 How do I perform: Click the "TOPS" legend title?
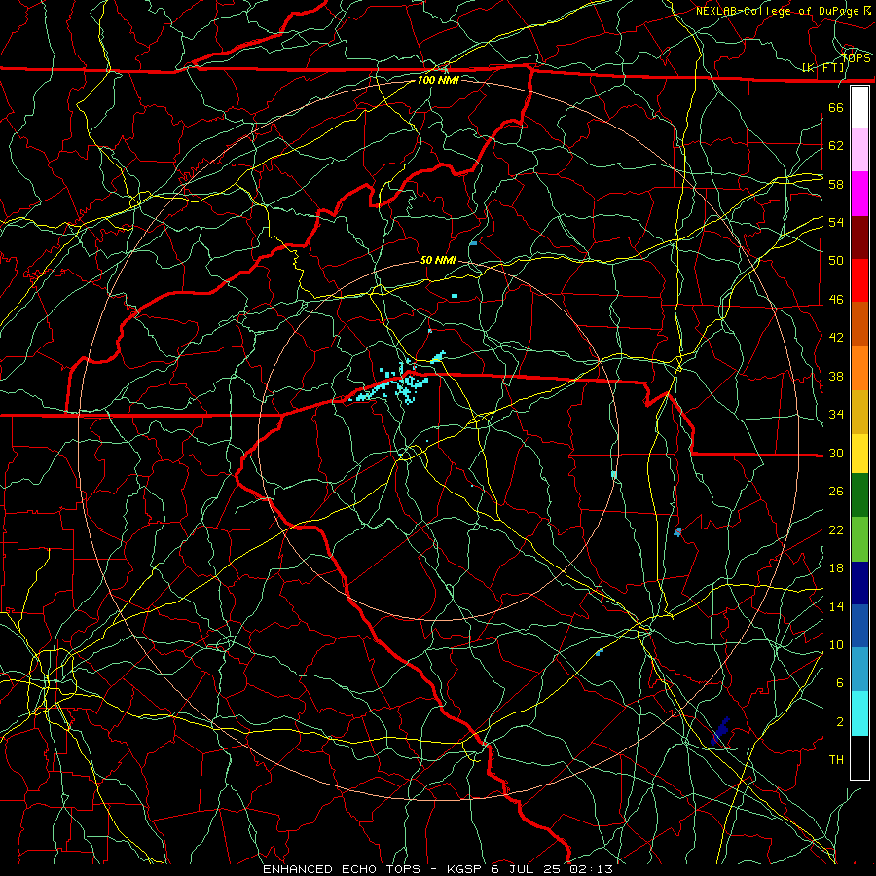pyautogui.click(x=856, y=57)
